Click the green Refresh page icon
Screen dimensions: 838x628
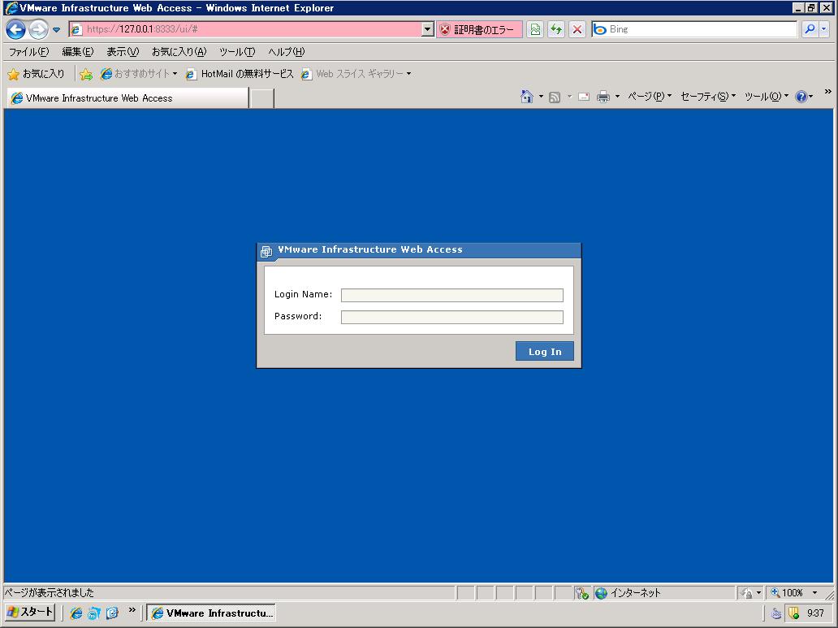click(556, 29)
